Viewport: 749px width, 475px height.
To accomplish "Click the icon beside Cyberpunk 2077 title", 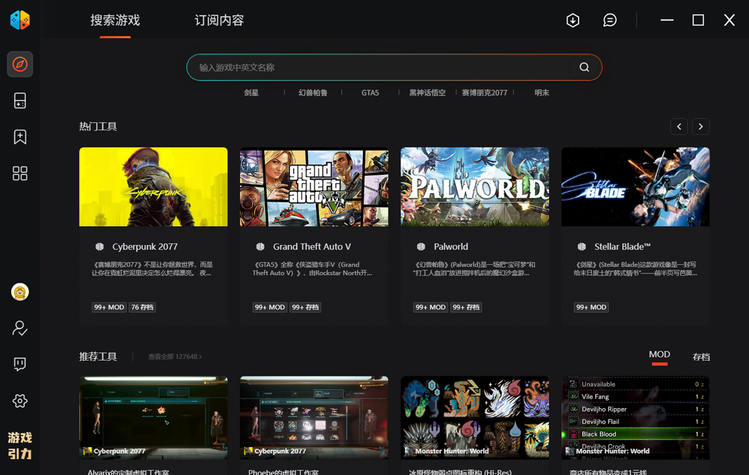I will click(99, 247).
